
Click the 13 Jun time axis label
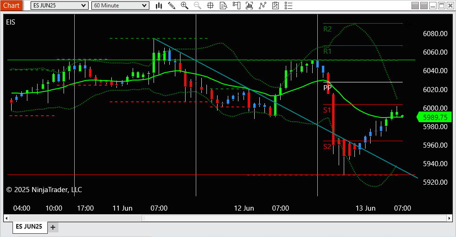(x=366, y=208)
